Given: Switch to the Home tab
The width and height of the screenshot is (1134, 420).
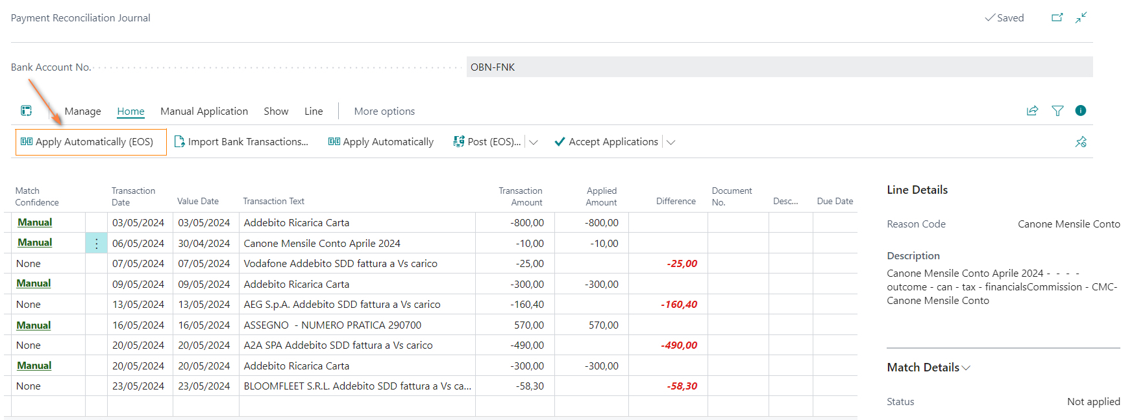Looking at the screenshot, I should point(130,111).
